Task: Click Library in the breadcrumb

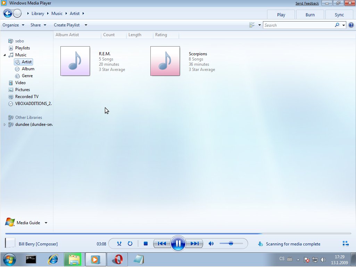Action: coord(38,14)
